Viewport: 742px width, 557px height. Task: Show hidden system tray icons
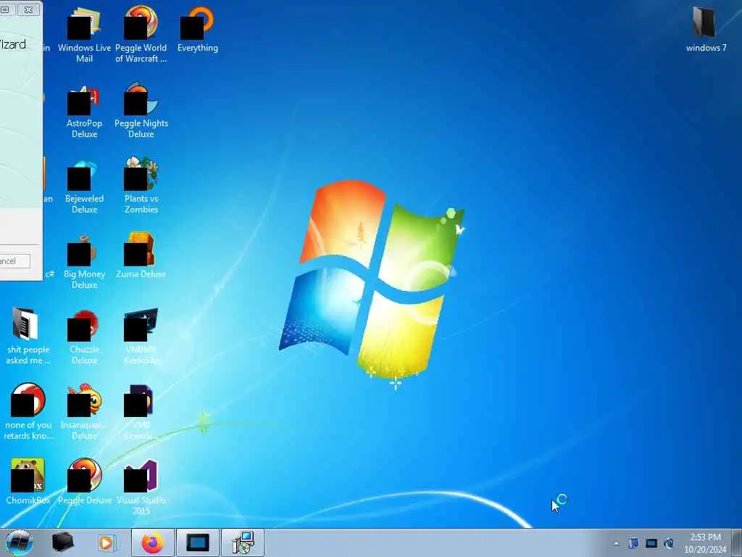point(616,543)
